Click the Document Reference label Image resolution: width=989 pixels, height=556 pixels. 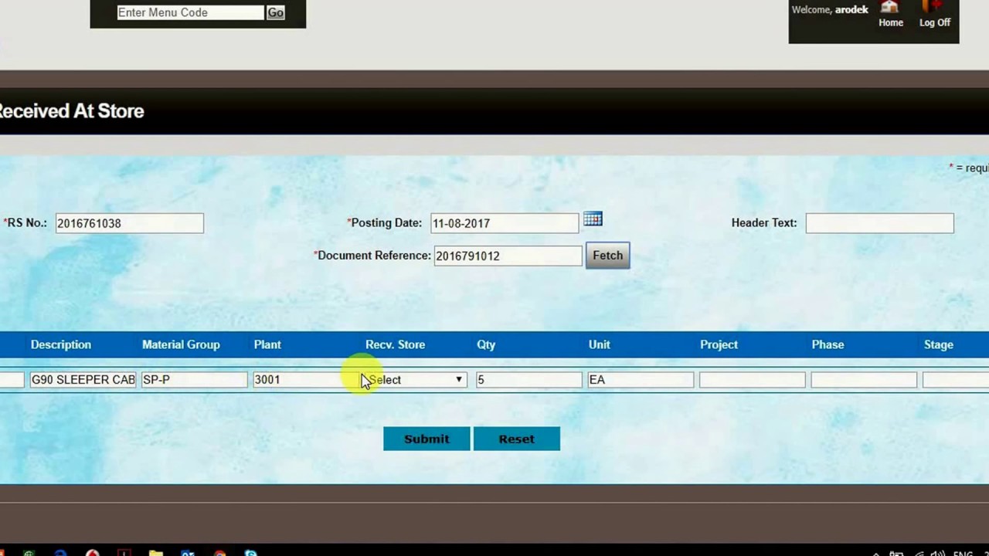click(372, 256)
